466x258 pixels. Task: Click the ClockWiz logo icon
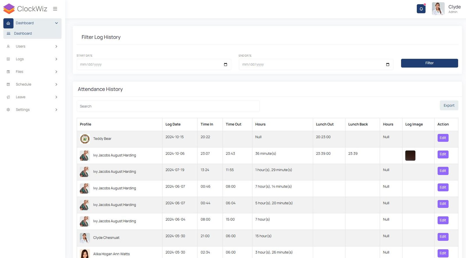tap(9, 9)
